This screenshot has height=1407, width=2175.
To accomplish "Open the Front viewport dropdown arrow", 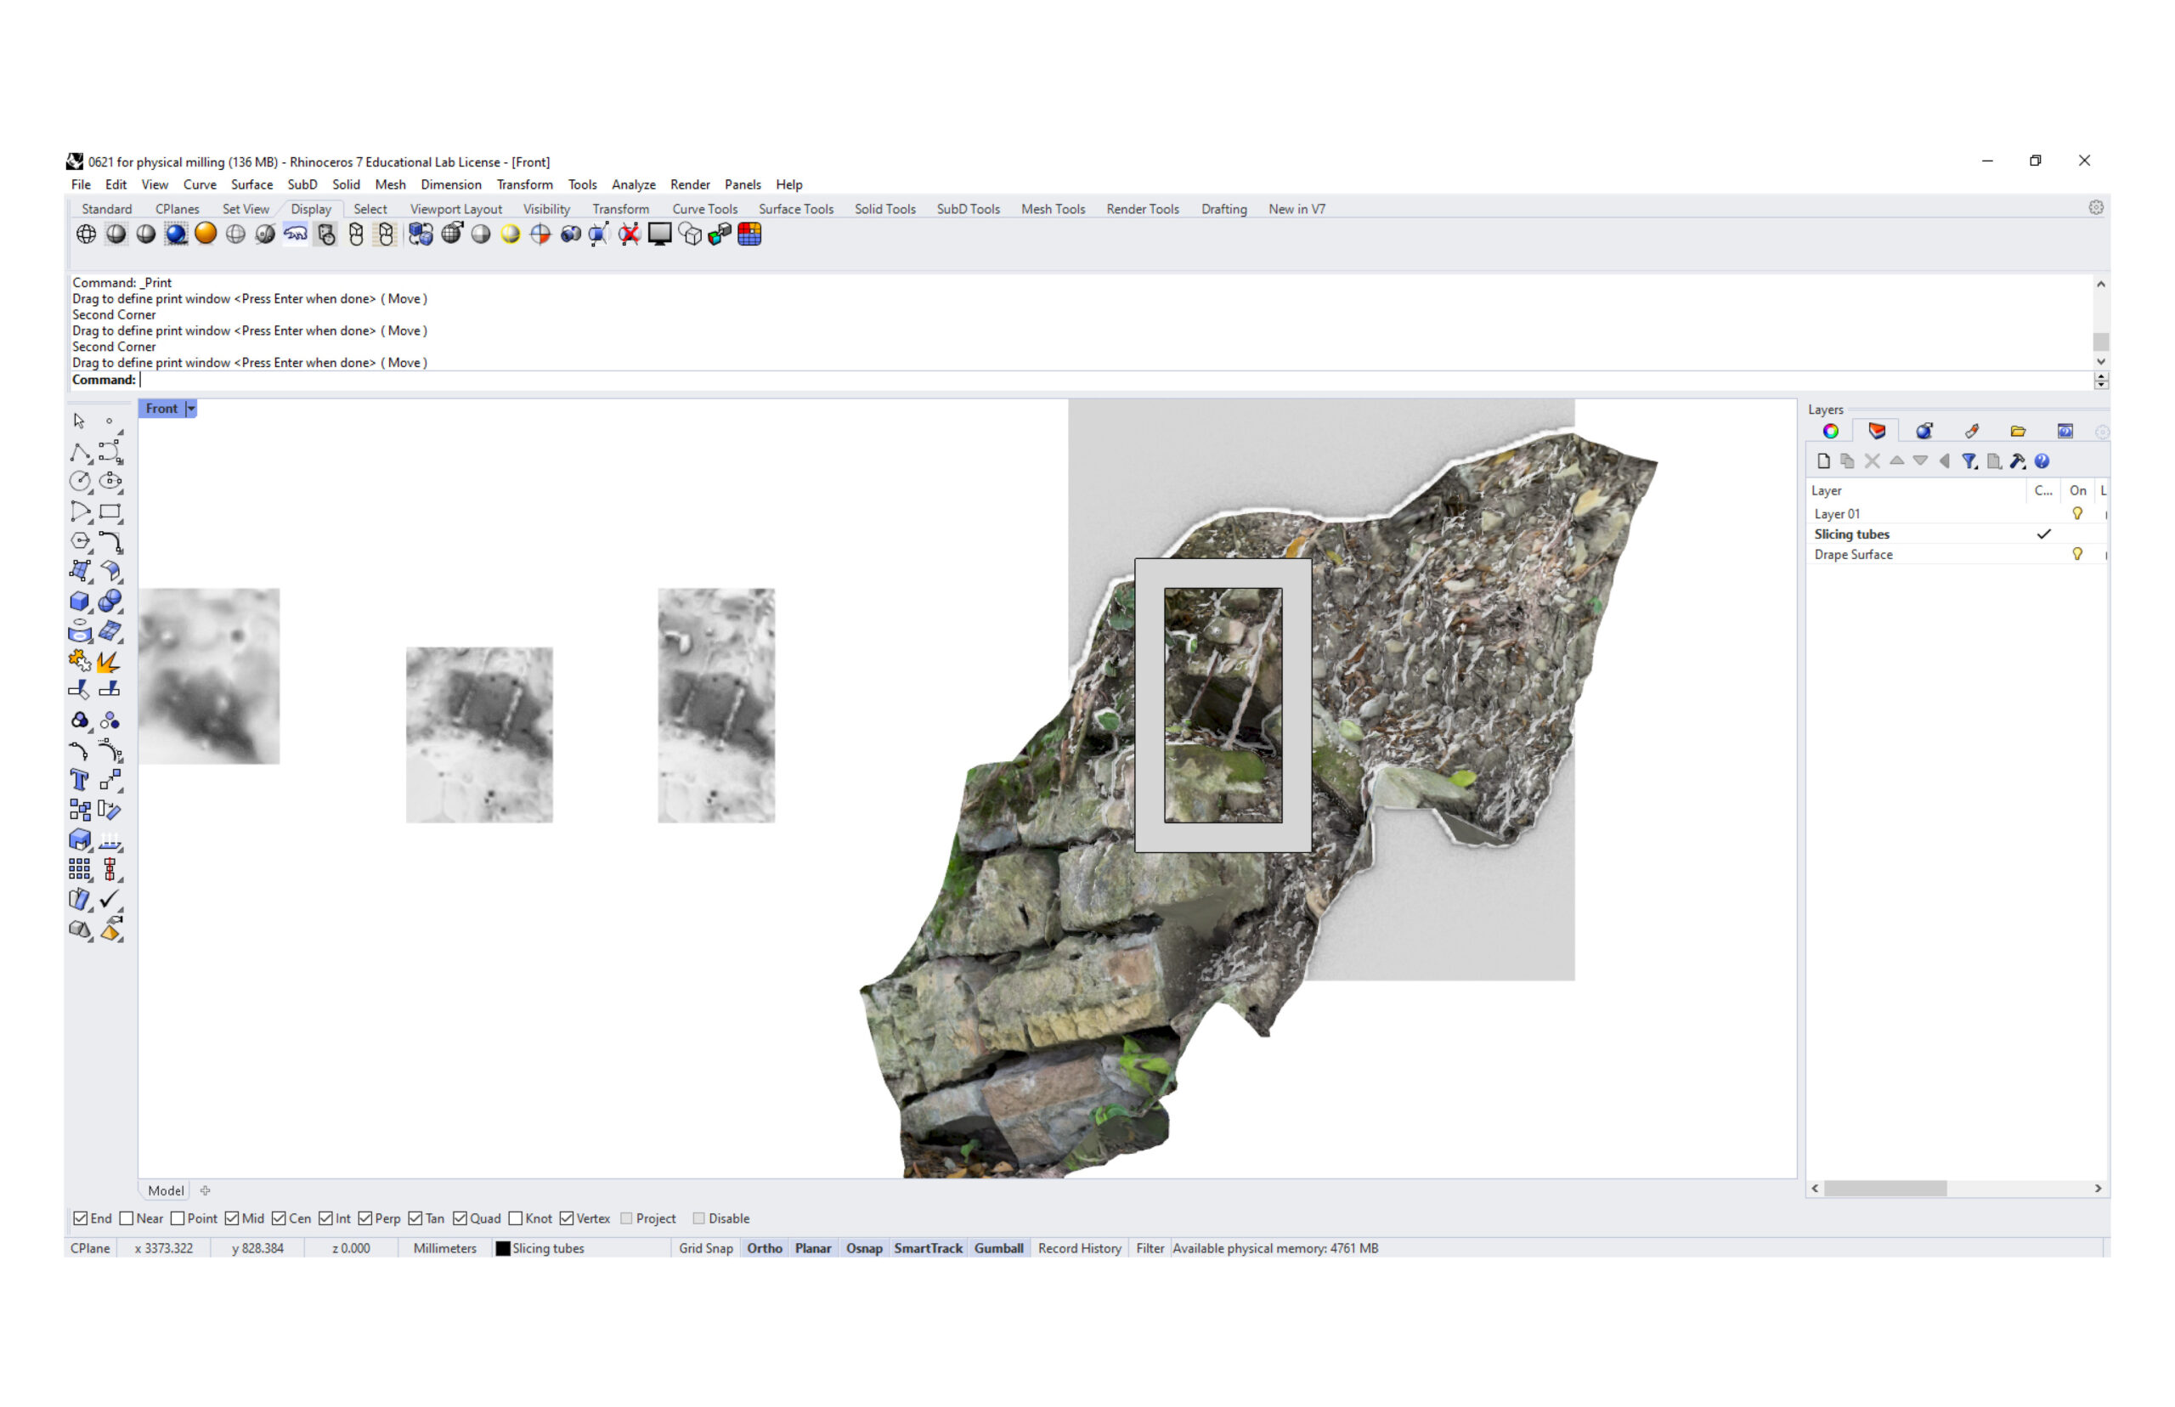I will [x=191, y=409].
